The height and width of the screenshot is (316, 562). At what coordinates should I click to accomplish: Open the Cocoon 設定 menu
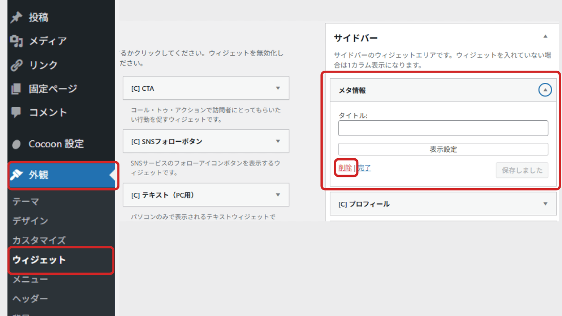(x=57, y=144)
